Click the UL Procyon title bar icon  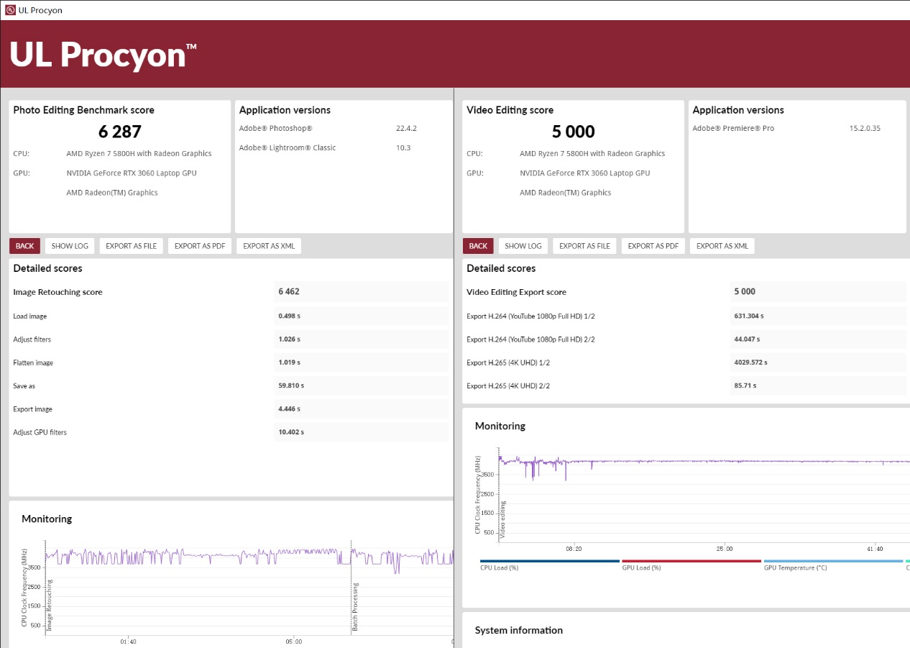point(10,10)
